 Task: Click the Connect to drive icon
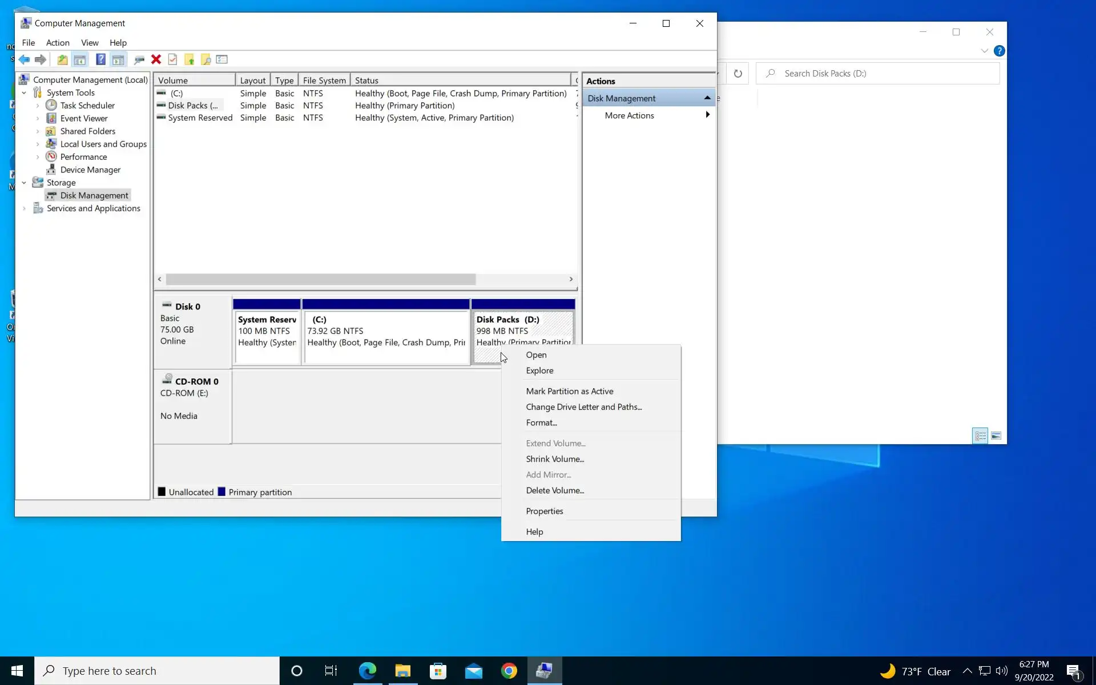click(139, 59)
